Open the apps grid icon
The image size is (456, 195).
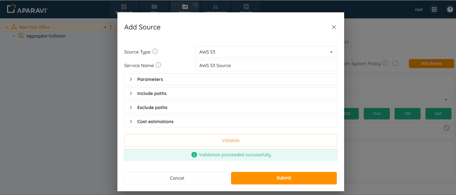pos(434,10)
